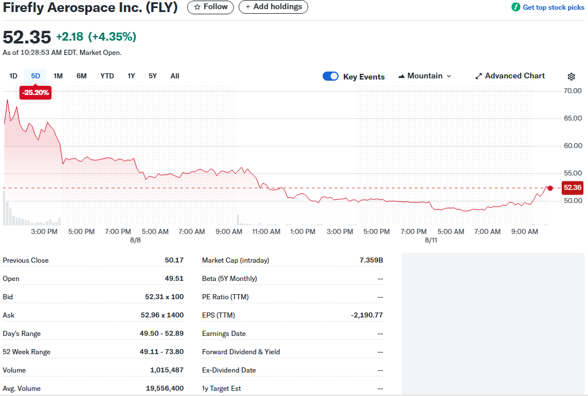
Task: Click the expand arrows icon of Advanced Chart
Action: (x=479, y=76)
